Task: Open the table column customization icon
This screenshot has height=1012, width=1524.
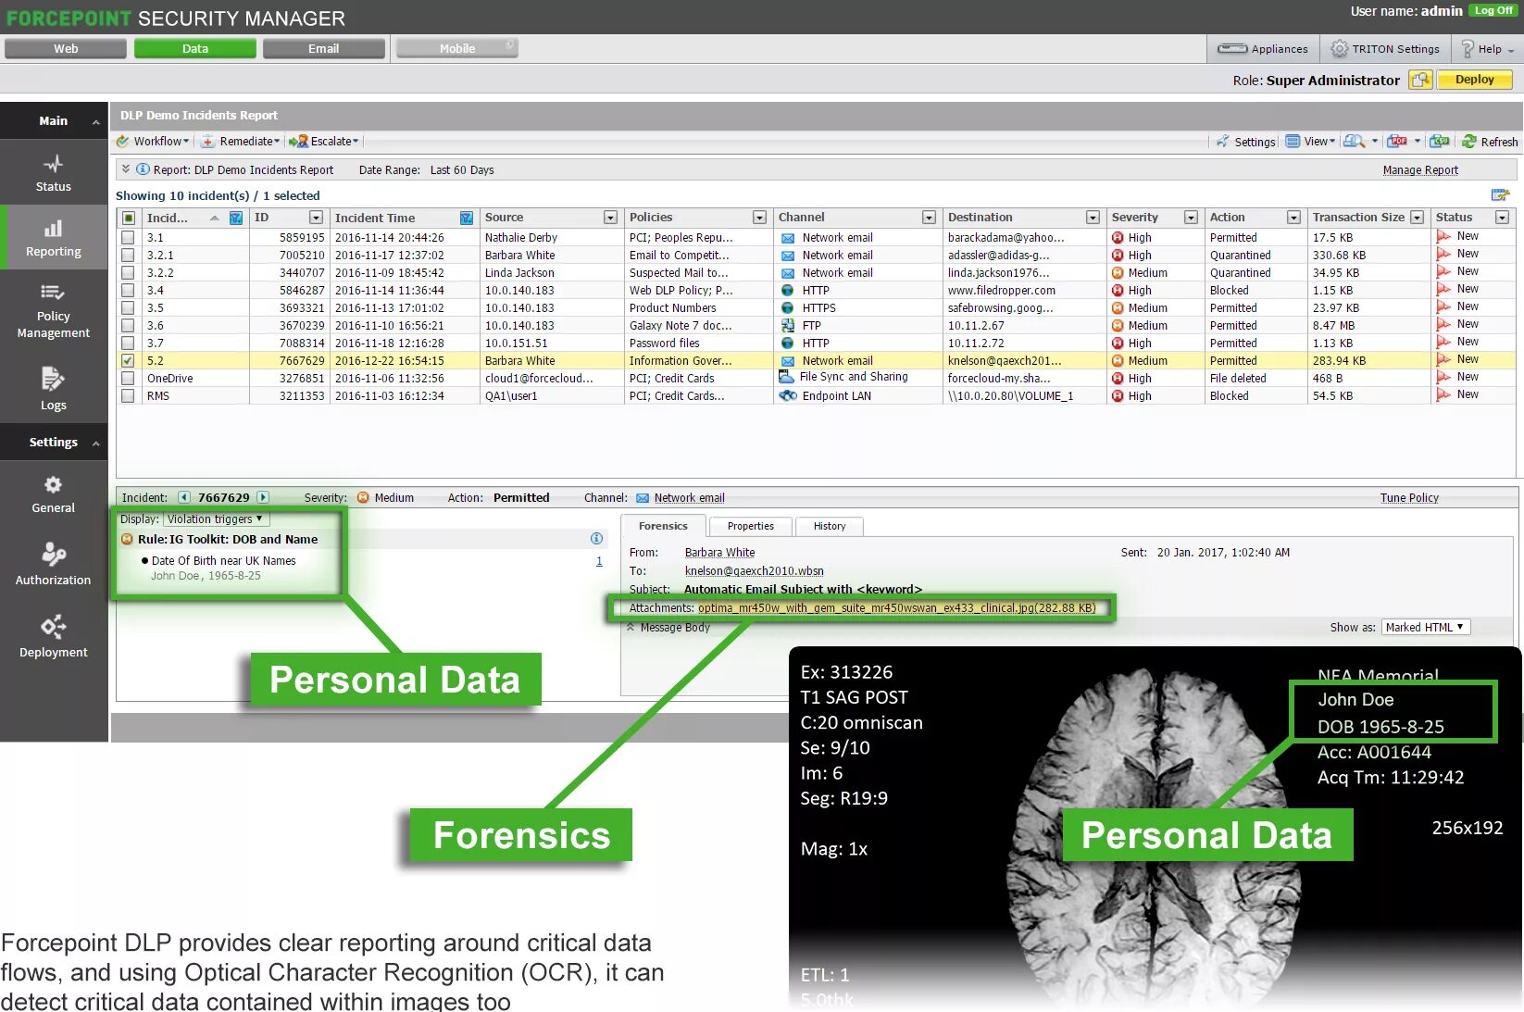Action: [1500, 194]
